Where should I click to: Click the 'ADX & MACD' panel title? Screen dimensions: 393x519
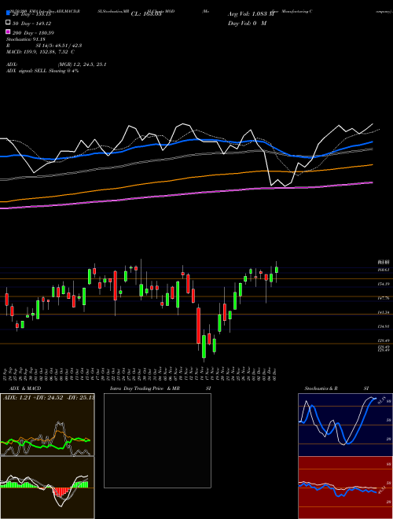click(25, 388)
